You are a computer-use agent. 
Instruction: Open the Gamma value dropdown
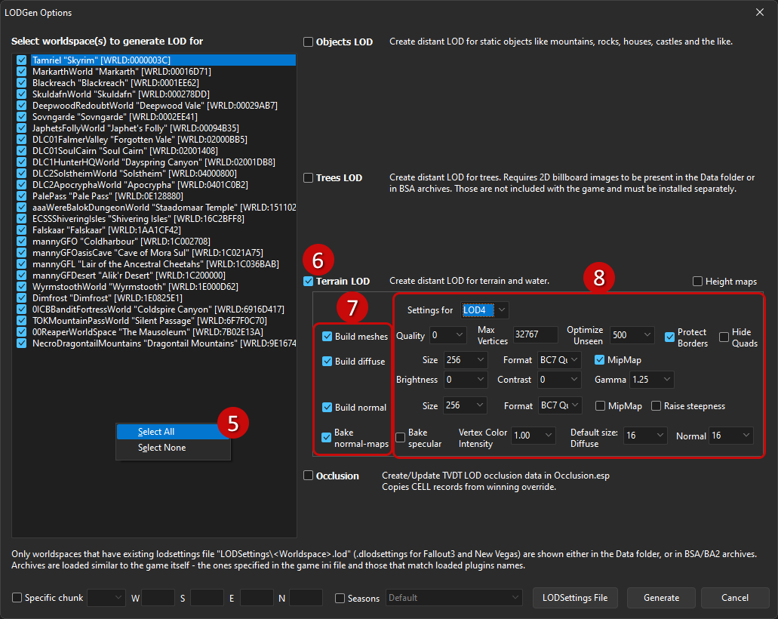(651, 380)
